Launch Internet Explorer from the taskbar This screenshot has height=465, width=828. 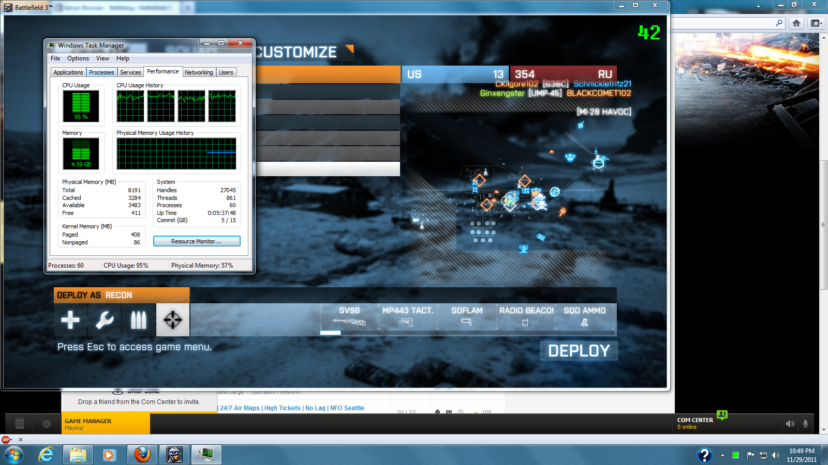tap(46, 455)
